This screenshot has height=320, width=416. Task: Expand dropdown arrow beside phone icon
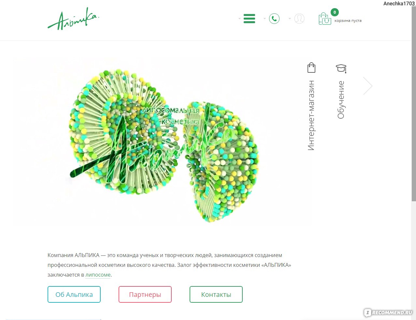(x=265, y=19)
